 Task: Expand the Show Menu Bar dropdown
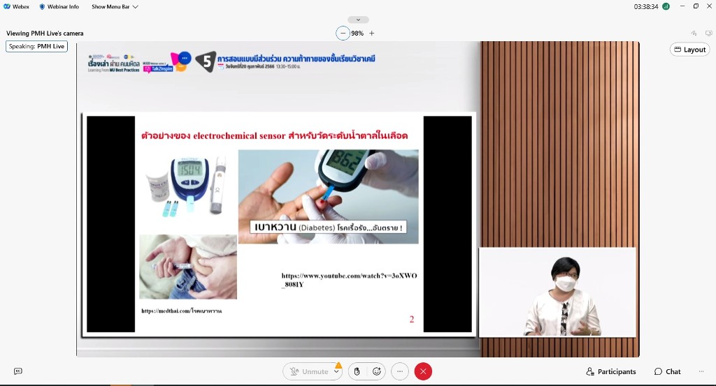(x=115, y=6)
